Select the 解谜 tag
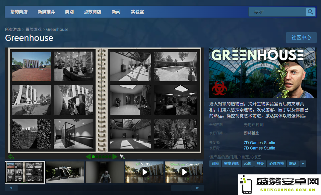This screenshot has width=321, height=195. pos(292,164)
